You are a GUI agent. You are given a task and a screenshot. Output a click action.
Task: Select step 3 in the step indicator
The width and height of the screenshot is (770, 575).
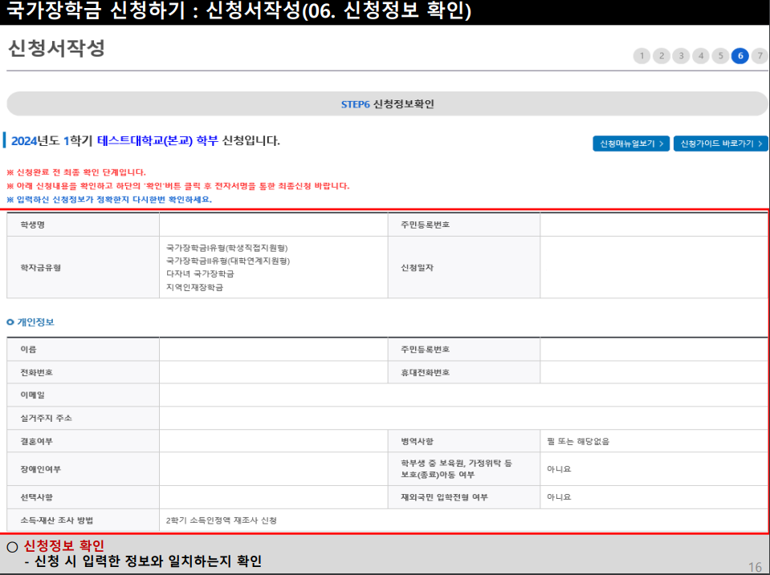681,56
